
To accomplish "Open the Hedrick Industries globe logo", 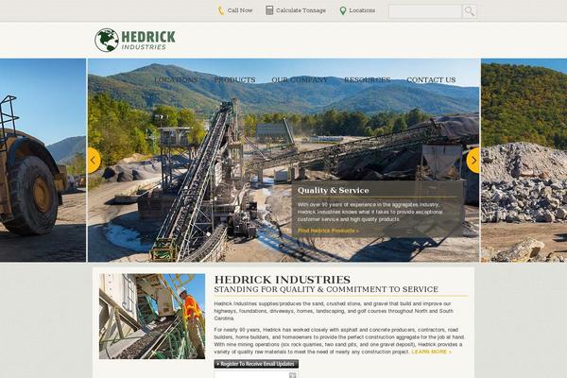I will (135, 40).
